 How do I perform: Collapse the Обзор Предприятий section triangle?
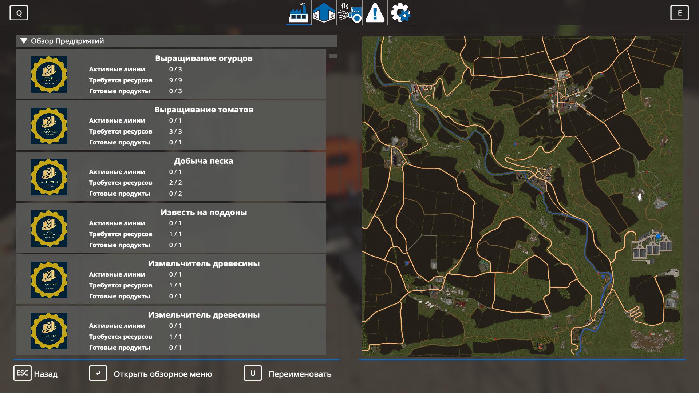pos(24,41)
